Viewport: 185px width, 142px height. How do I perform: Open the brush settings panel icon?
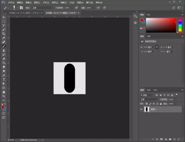coord(21,8)
